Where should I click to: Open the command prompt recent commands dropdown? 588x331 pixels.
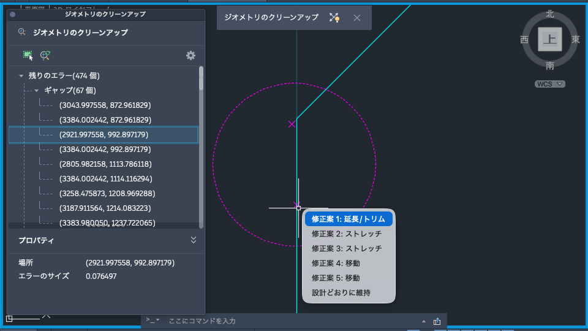[153, 320]
